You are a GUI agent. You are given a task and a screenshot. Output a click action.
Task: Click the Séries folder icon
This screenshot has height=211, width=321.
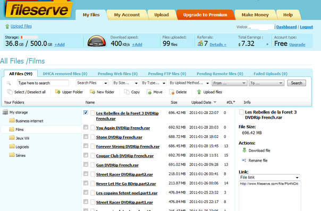[x=12, y=155]
